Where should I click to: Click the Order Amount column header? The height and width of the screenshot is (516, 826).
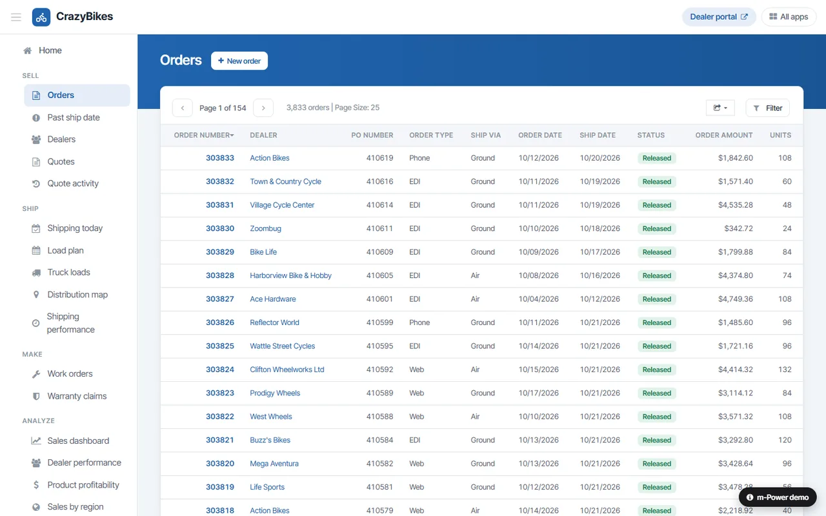click(x=724, y=135)
